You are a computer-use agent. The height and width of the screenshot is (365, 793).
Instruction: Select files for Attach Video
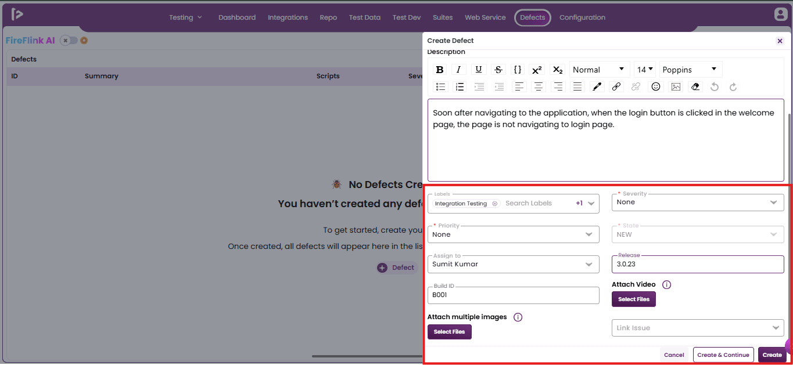click(634, 299)
